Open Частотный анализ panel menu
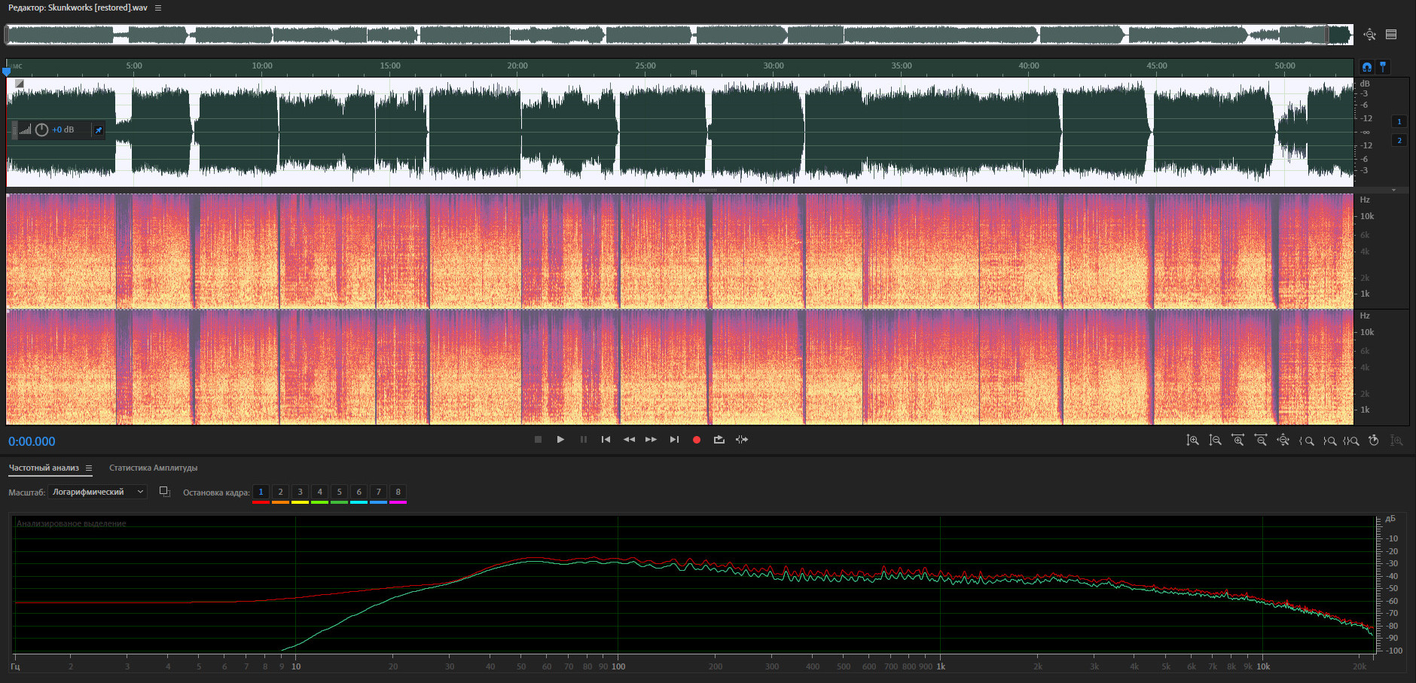Image resolution: width=1416 pixels, height=683 pixels. click(89, 468)
